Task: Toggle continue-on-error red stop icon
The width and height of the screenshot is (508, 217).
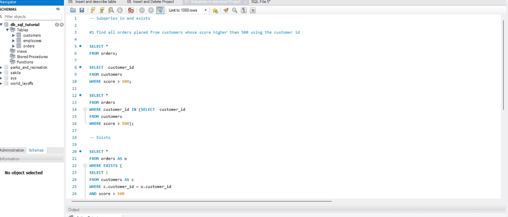Action: pos(131,10)
